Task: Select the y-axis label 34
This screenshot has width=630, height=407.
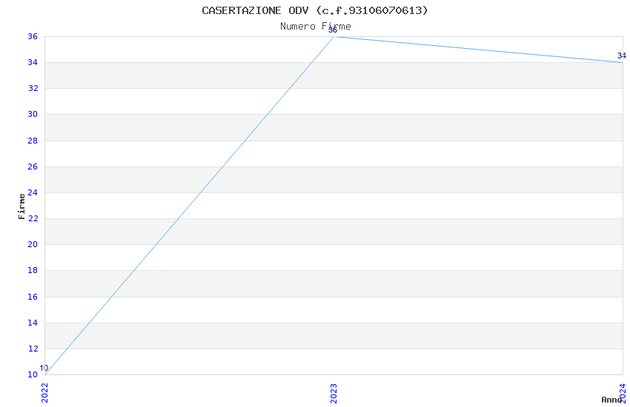Action: pos(33,62)
